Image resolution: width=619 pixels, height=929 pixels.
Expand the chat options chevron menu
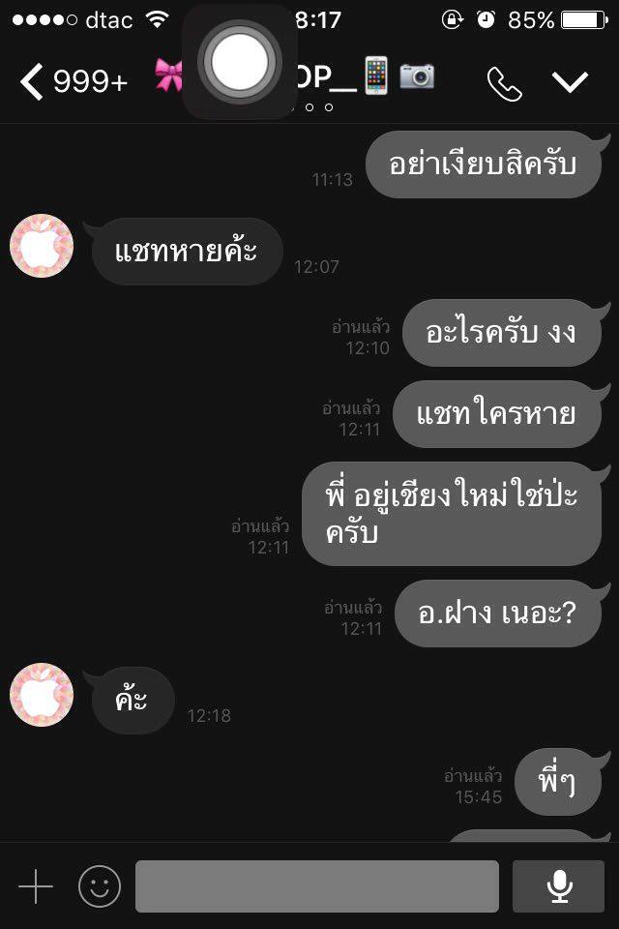point(570,81)
